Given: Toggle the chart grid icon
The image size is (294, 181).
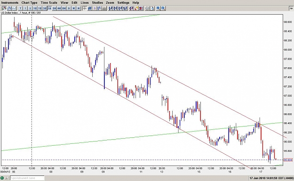Looking at the screenshot, I should [90, 8].
